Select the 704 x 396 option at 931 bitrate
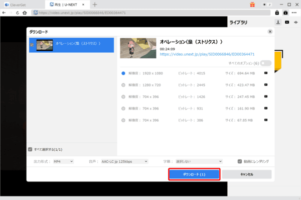The height and width of the screenshot is (200, 301). pos(123,109)
